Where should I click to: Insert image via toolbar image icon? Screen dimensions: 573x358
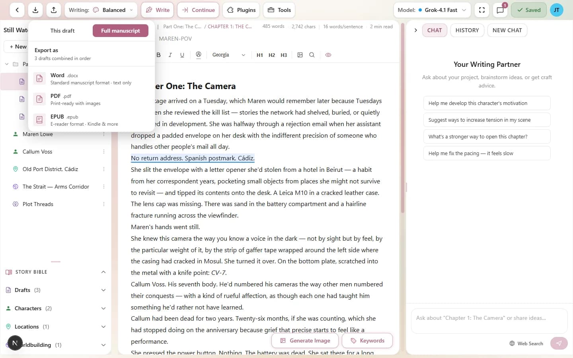point(300,55)
